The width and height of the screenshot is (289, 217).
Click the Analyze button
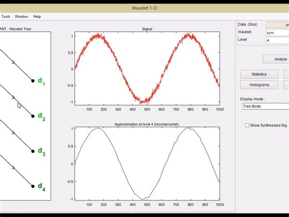click(276, 59)
